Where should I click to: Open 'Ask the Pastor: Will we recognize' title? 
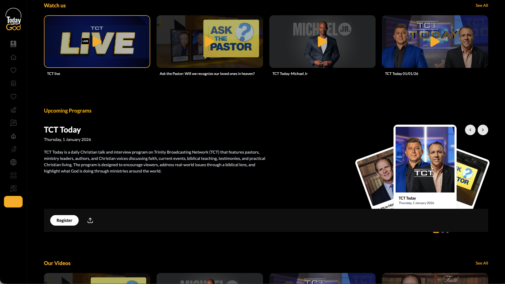click(207, 74)
